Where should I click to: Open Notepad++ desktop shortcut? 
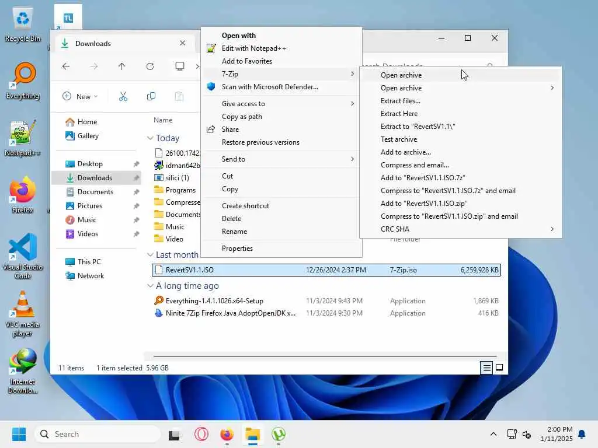click(x=23, y=138)
